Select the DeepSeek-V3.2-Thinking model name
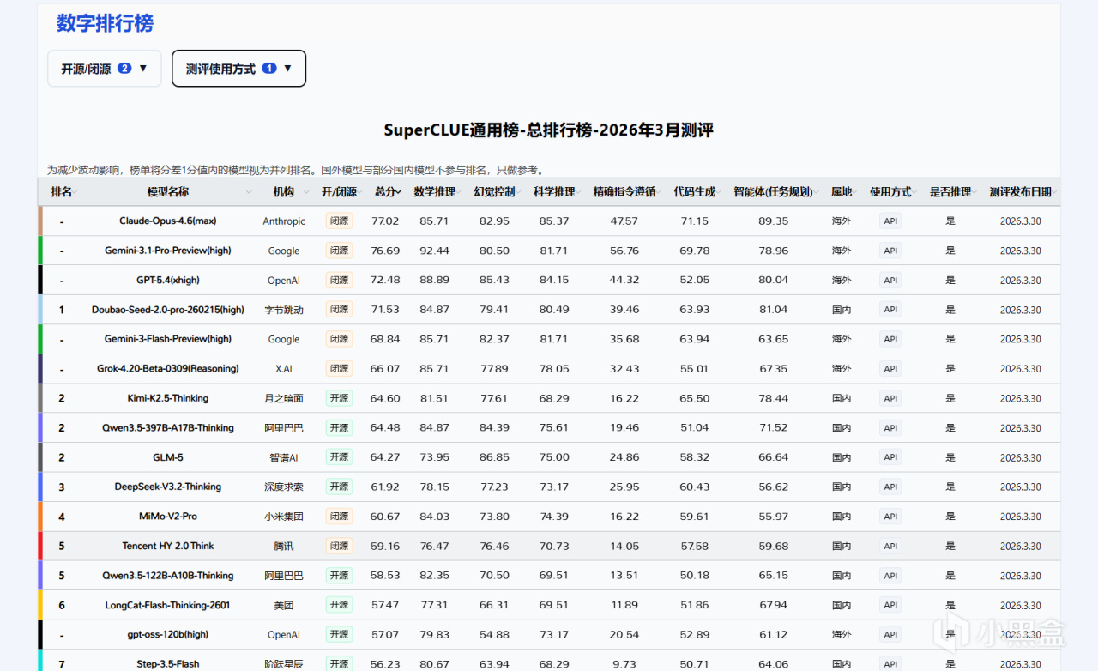Image resolution: width=1098 pixels, height=671 pixels. [x=168, y=487]
